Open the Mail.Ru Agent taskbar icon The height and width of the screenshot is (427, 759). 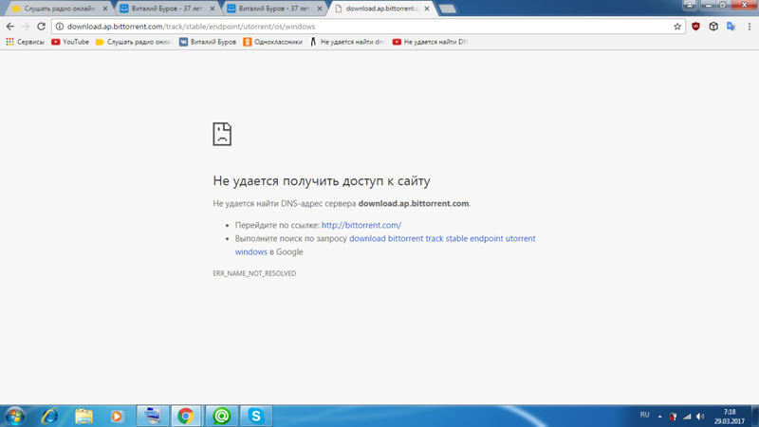coord(222,416)
